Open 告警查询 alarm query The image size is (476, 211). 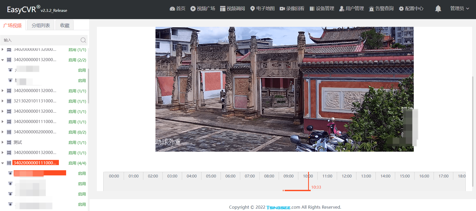(381, 9)
